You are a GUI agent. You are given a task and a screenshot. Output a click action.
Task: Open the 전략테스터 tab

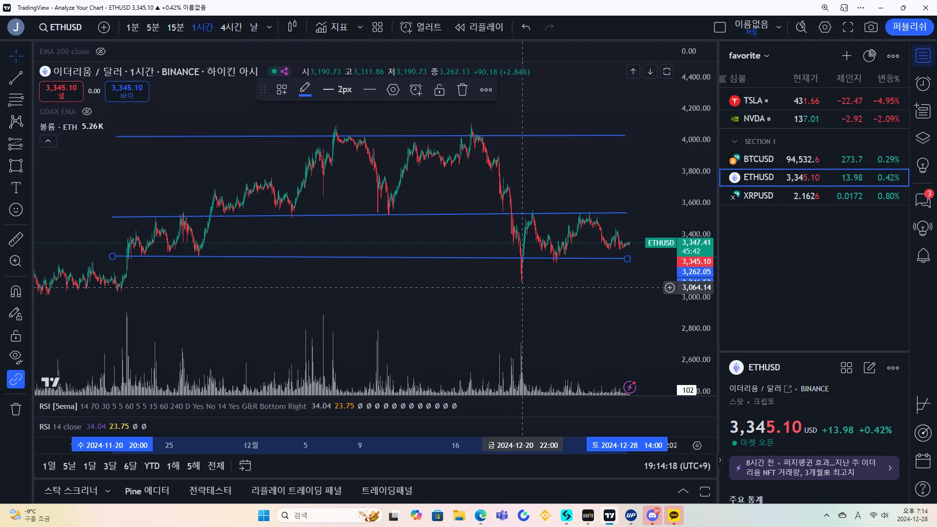[x=210, y=491]
